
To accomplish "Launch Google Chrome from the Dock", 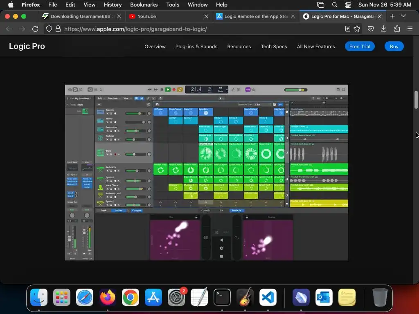I will (131, 297).
